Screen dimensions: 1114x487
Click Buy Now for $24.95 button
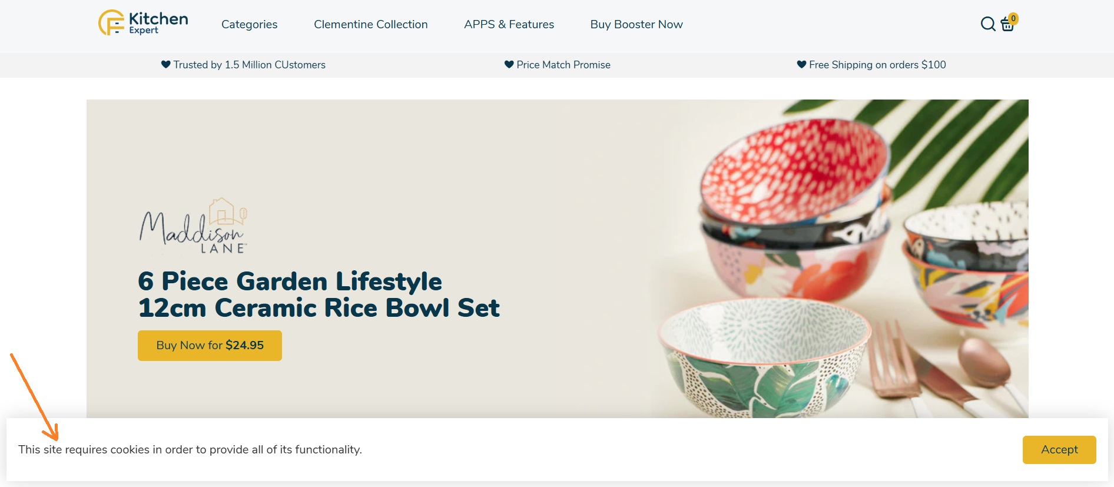(x=210, y=346)
